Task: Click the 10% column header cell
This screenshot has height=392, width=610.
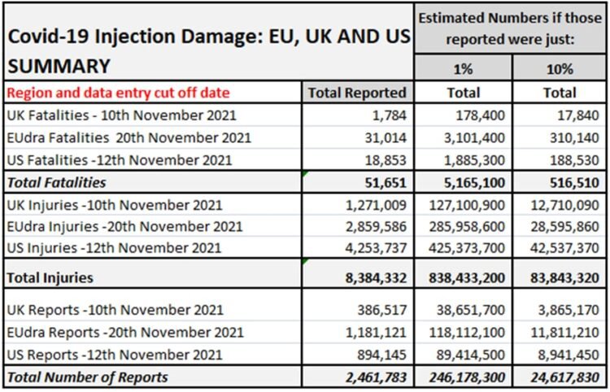Action: [560, 70]
